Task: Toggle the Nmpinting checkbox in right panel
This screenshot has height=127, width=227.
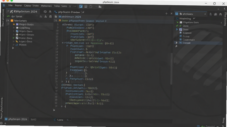Action: 177,19
